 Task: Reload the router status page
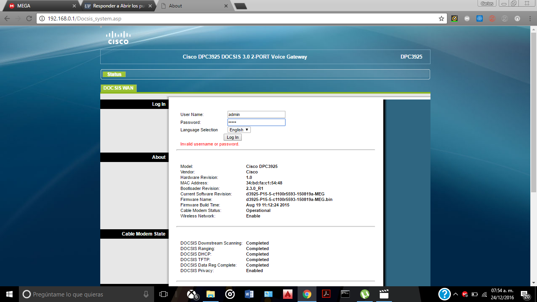[x=29, y=18]
